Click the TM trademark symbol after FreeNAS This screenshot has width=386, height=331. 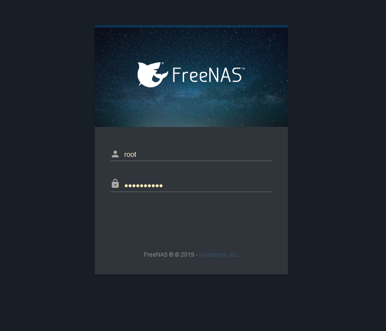(x=243, y=69)
